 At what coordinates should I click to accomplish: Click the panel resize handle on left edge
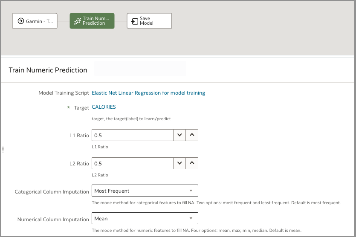[3, 150]
